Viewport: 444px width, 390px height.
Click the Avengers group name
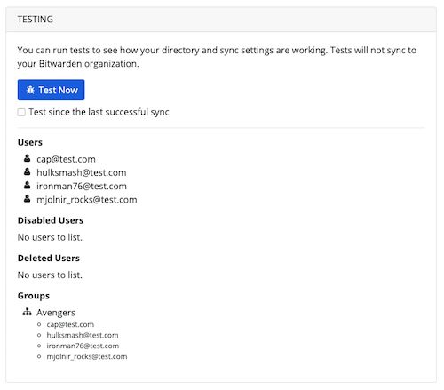(56, 313)
